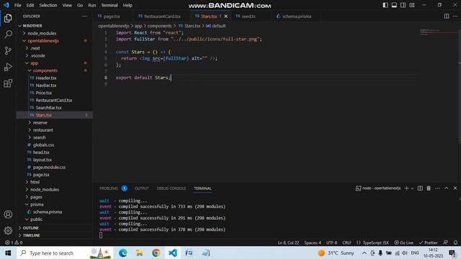
Task: Open the Accounts menu icon
Action: [8, 214]
